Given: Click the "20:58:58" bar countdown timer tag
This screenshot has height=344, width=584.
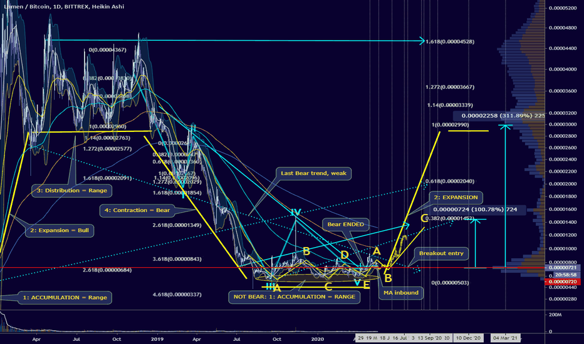Looking at the screenshot, I should (565, 275).
